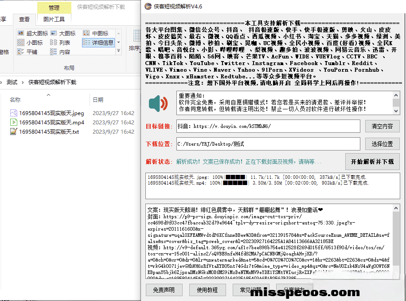Sort files by the 名称 column header
406x301 pixels.
coord(16,100)
